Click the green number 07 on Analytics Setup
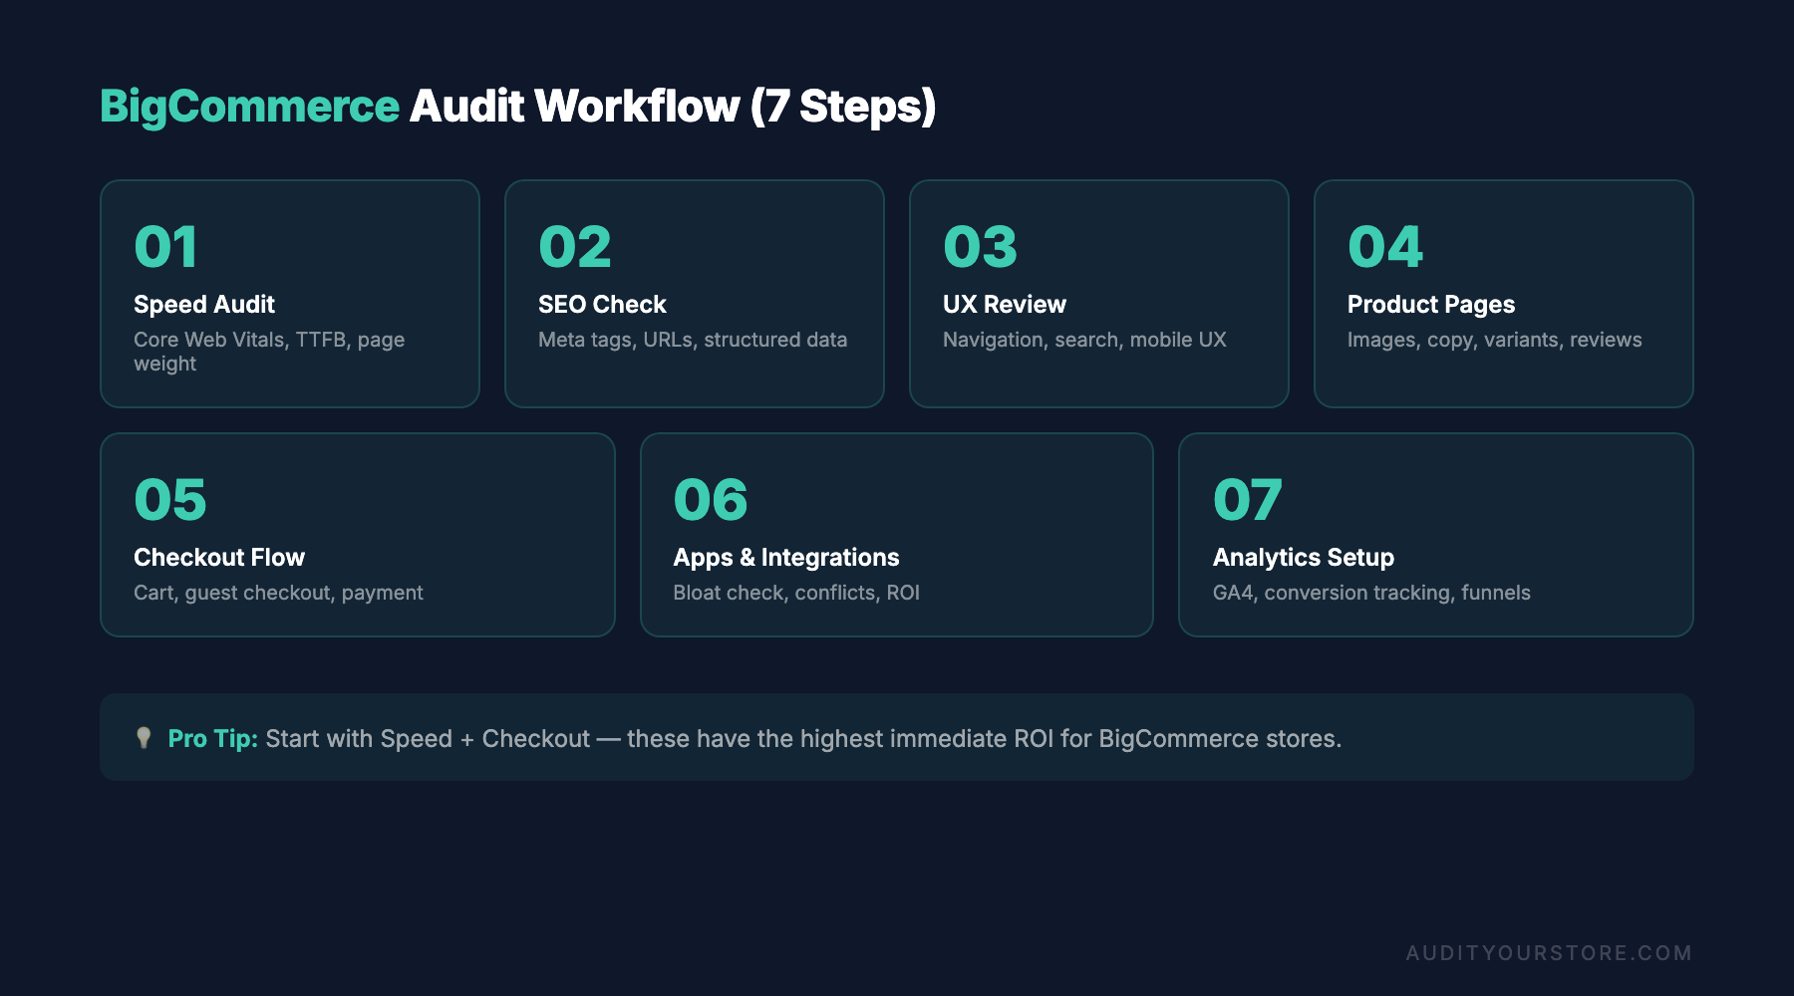 click(x=1247, y=500)
